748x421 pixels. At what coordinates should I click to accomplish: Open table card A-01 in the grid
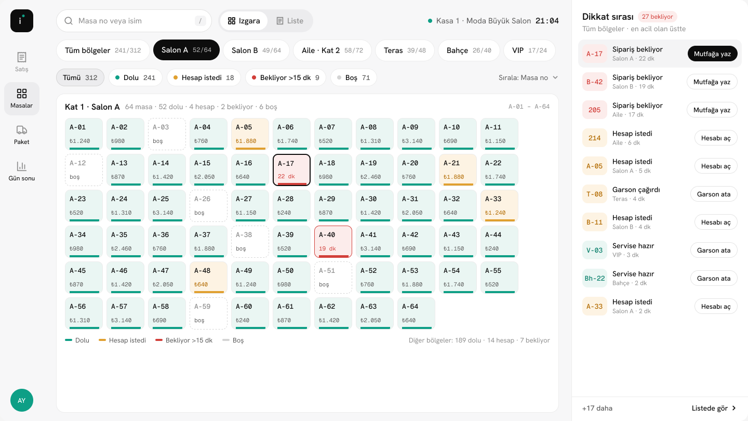(x=84, y=134)
